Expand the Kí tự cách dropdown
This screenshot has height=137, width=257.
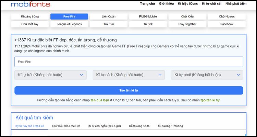point(128,75)
